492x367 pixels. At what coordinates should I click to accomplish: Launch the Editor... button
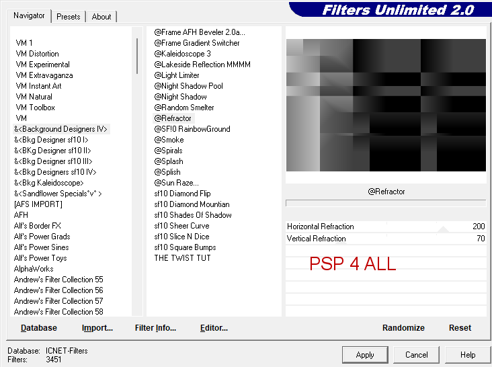214,328
